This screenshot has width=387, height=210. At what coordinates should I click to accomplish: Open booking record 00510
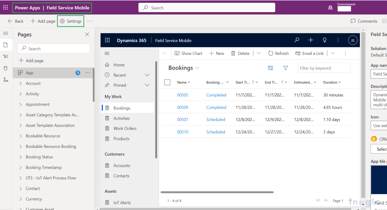[182, 132]
